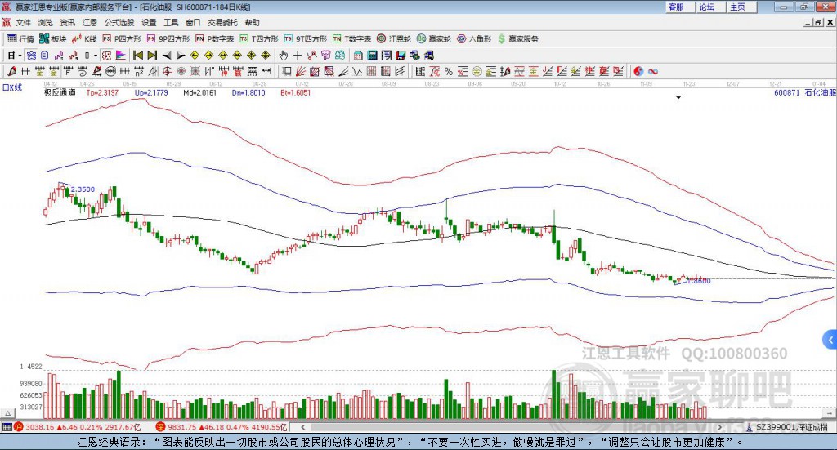
Task: Open the 行情 market quotes view
Action: coord(20,39)
